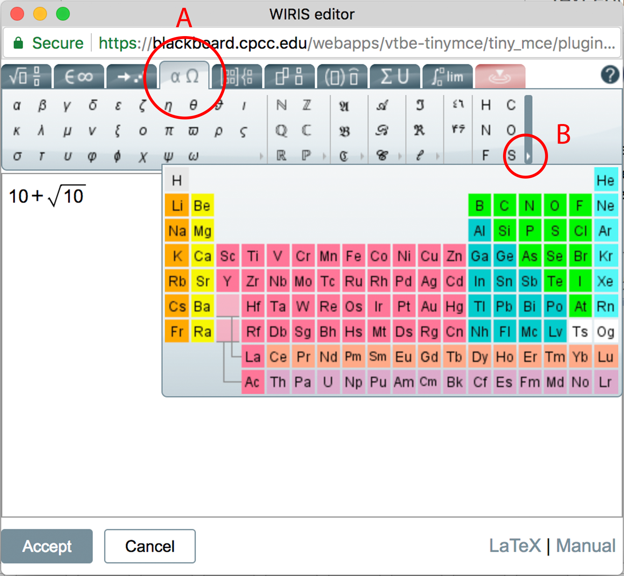Insert integers symbol ℤ
The height and width of the screenshot is (576, 624).
(306, 105)
